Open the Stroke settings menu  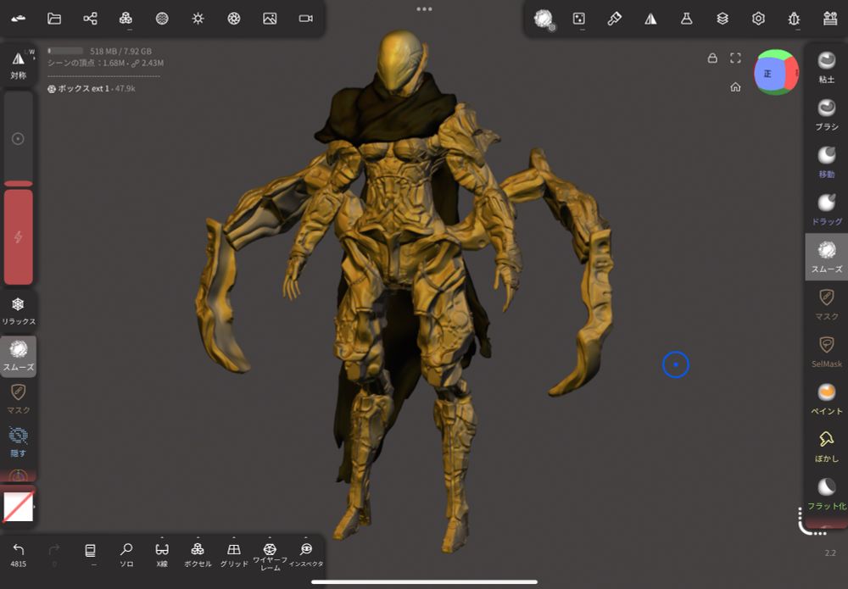(578, 19)
